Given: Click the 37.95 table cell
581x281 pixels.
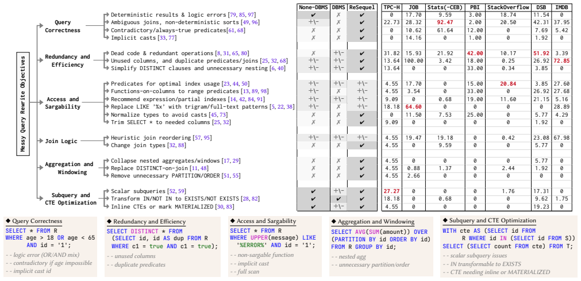Looking at the screenshot, I should coord(563,22).
